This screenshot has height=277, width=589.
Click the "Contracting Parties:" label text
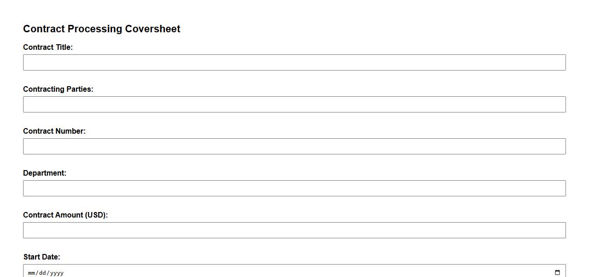pyautogui.click(x=58, y=89)
